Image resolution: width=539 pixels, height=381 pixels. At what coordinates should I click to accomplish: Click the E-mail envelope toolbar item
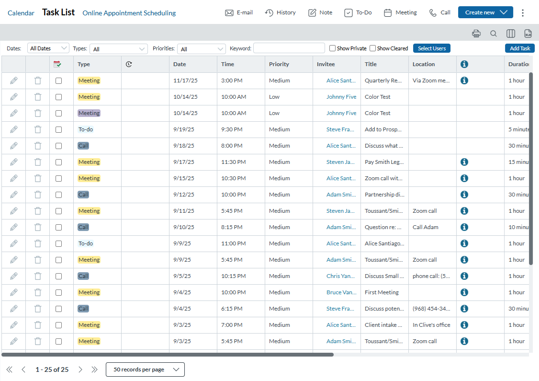click(239, 13)
